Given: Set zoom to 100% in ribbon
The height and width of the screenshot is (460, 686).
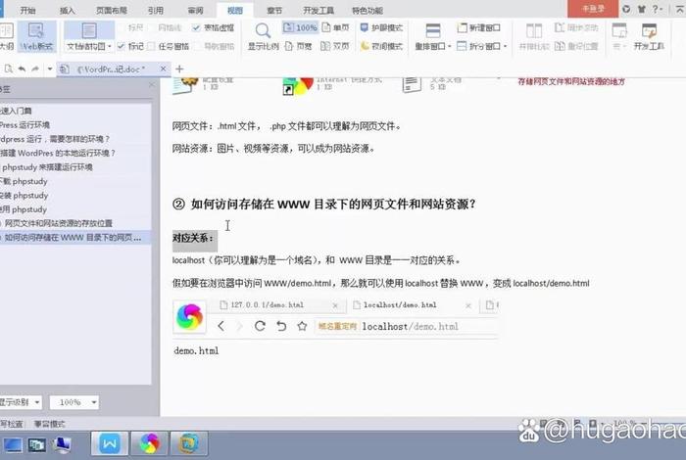Looking at the screenshot, I should pyautogui.click(x=300, y=28).
